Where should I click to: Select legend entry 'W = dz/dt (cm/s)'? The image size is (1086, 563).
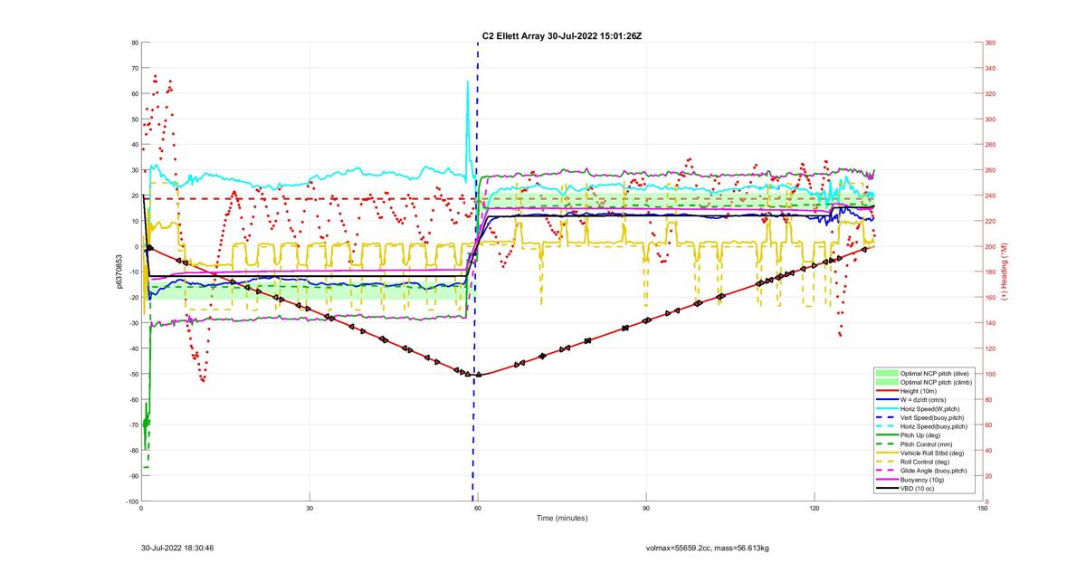coord(923,400)
